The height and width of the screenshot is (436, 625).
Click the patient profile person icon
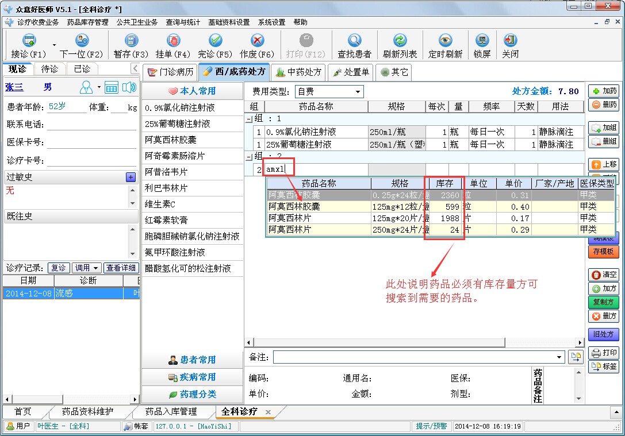click(x=86, y=87)
